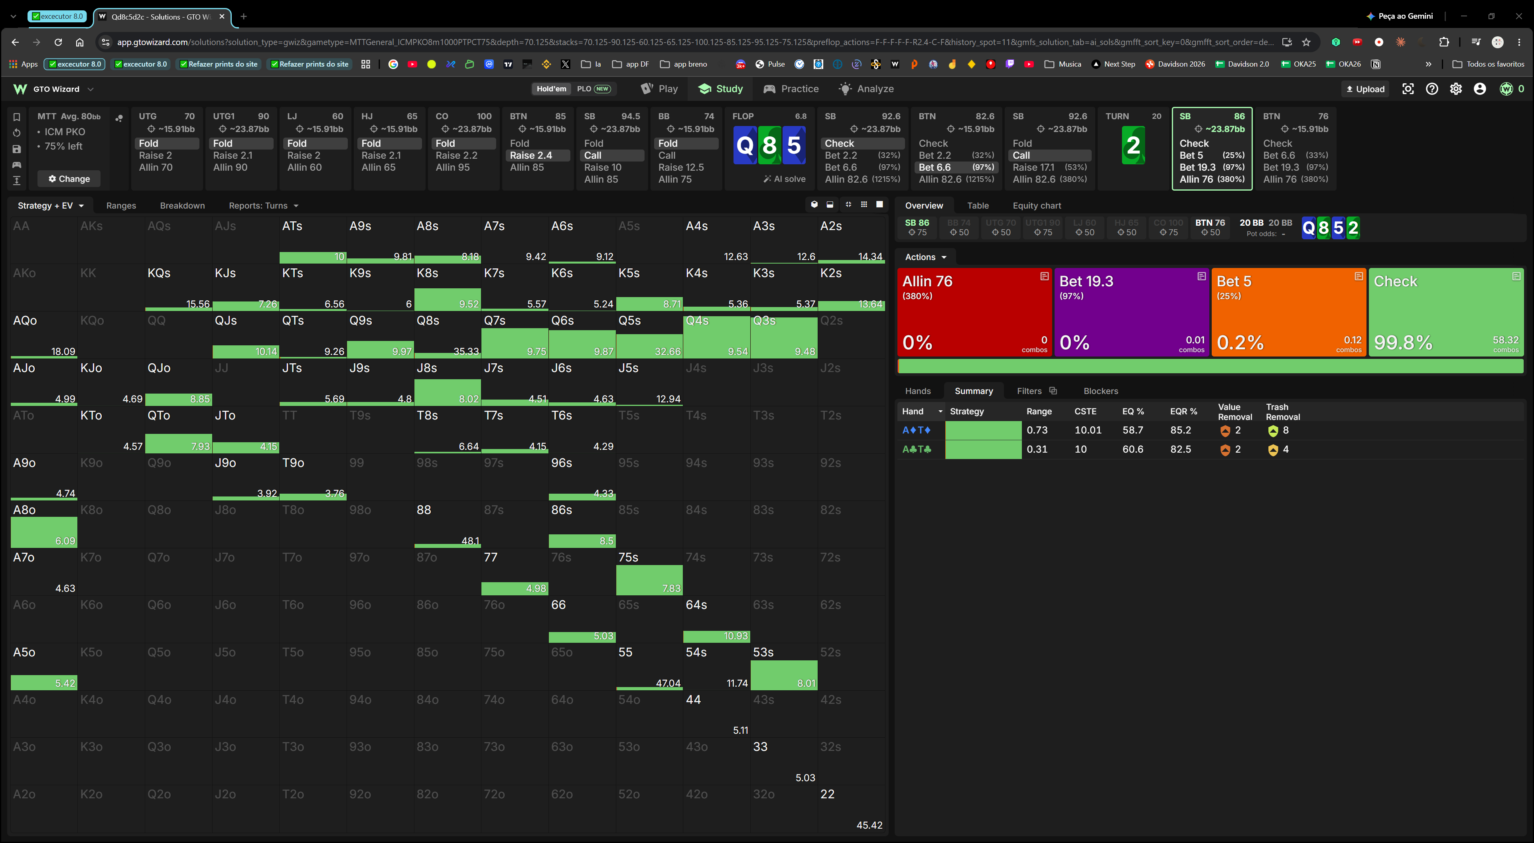1534x843 pixels.
Task: Open note icon on Bet 5 card
Action: [x=1359, y=276]
